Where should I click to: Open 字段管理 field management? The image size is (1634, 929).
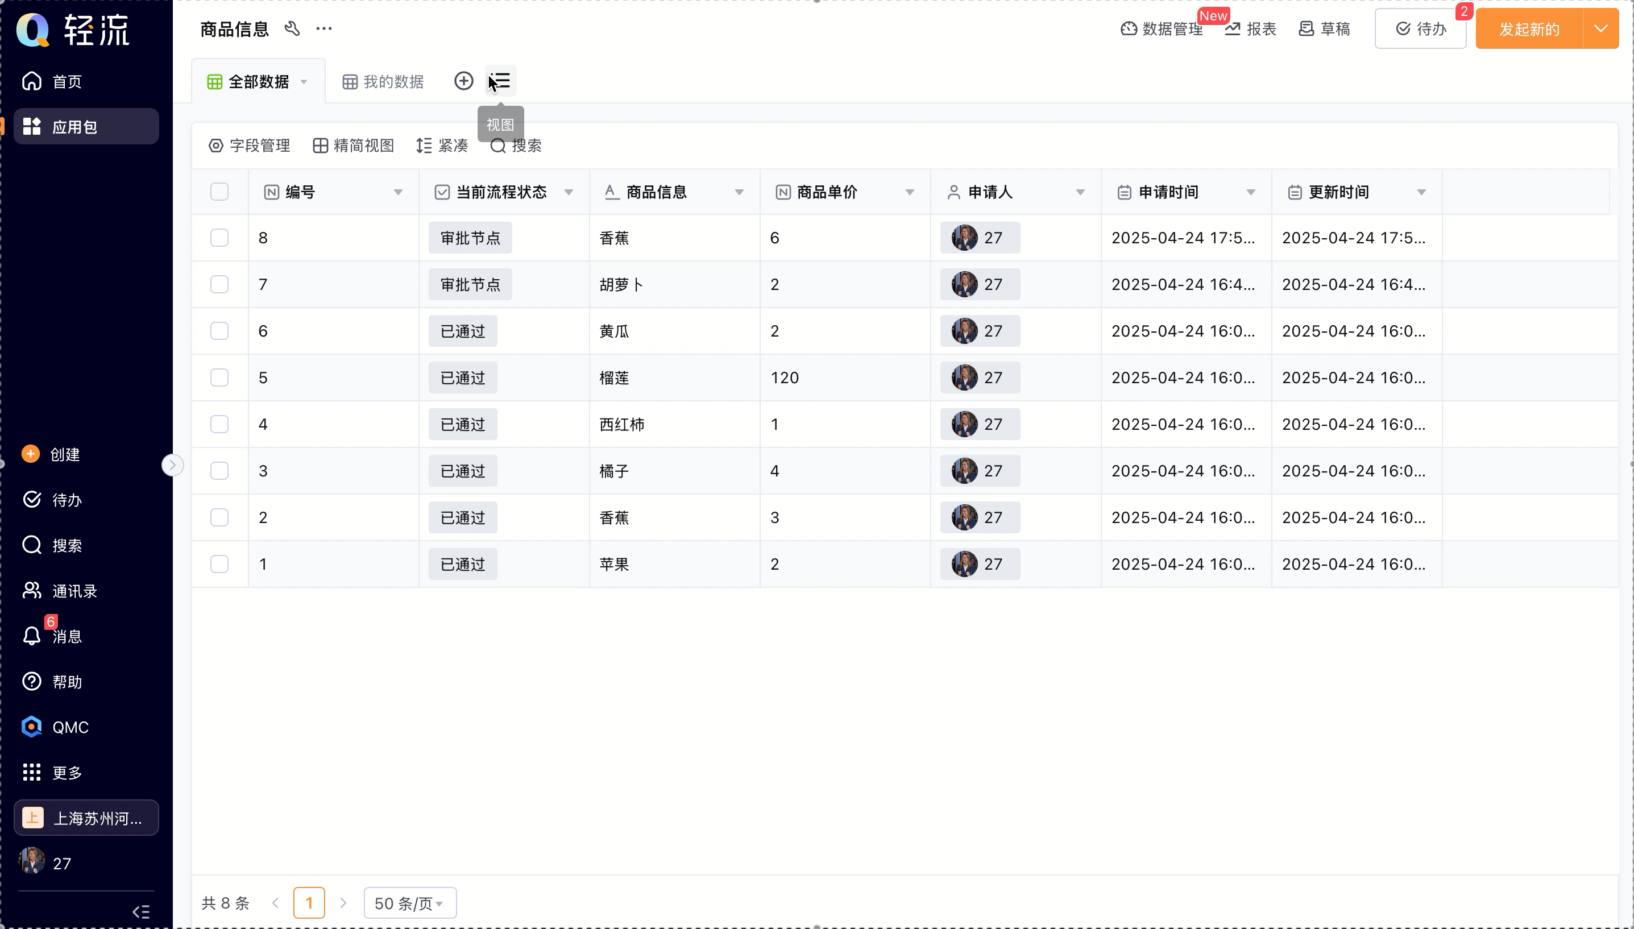coord(250,146)
